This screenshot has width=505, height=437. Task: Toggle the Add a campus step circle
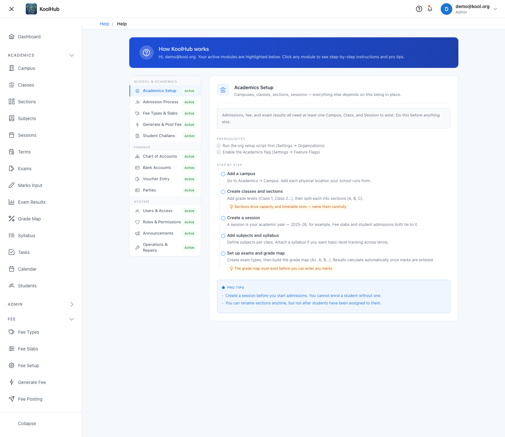pos(223,174)
